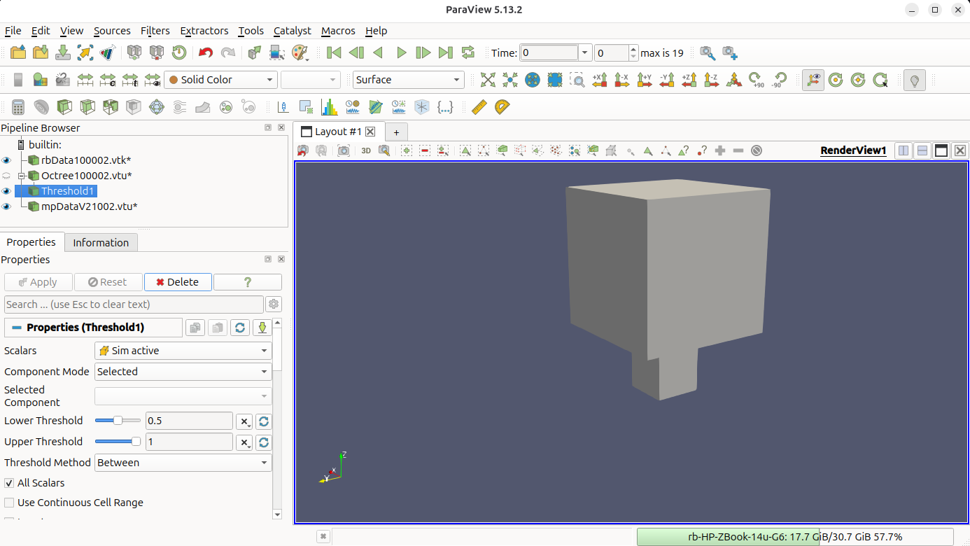Toggle visibility of mpDataV21002.vtu
This screenshot has height=546, width=970.
[7, 206]
